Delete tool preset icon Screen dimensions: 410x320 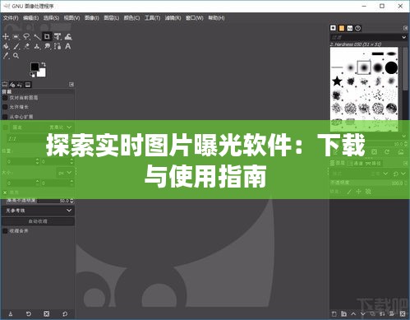pyautogui.click(x=47, y=314)
